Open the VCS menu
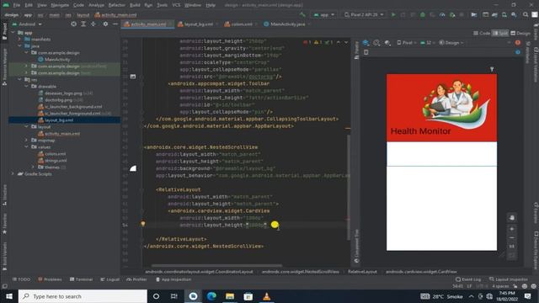This screenshot has width=539, height=303. point(176,5)
